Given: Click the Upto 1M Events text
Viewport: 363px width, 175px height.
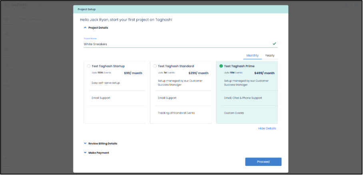Looking at the screenshot, I should coord(166,72).
